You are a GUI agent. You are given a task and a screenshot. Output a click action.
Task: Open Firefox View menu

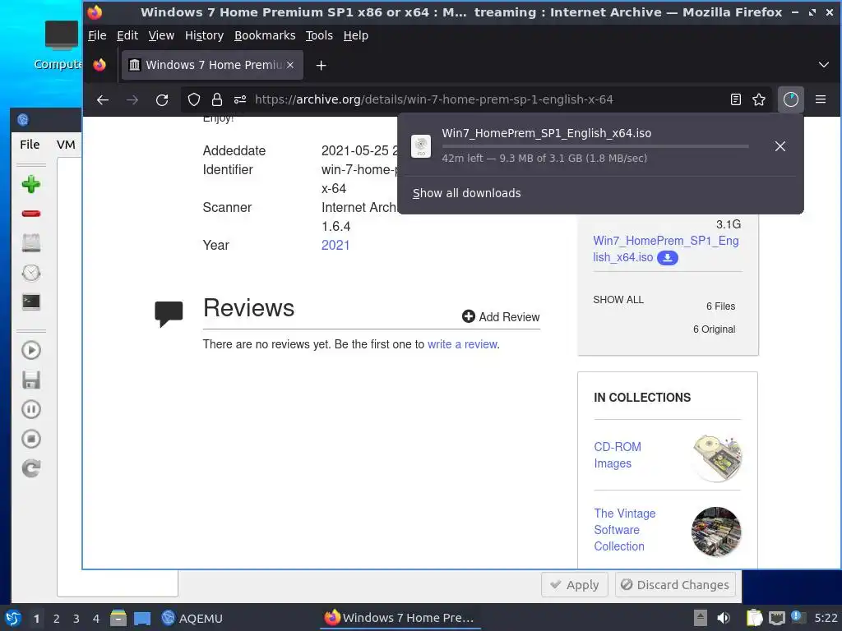tap(161, 35)
